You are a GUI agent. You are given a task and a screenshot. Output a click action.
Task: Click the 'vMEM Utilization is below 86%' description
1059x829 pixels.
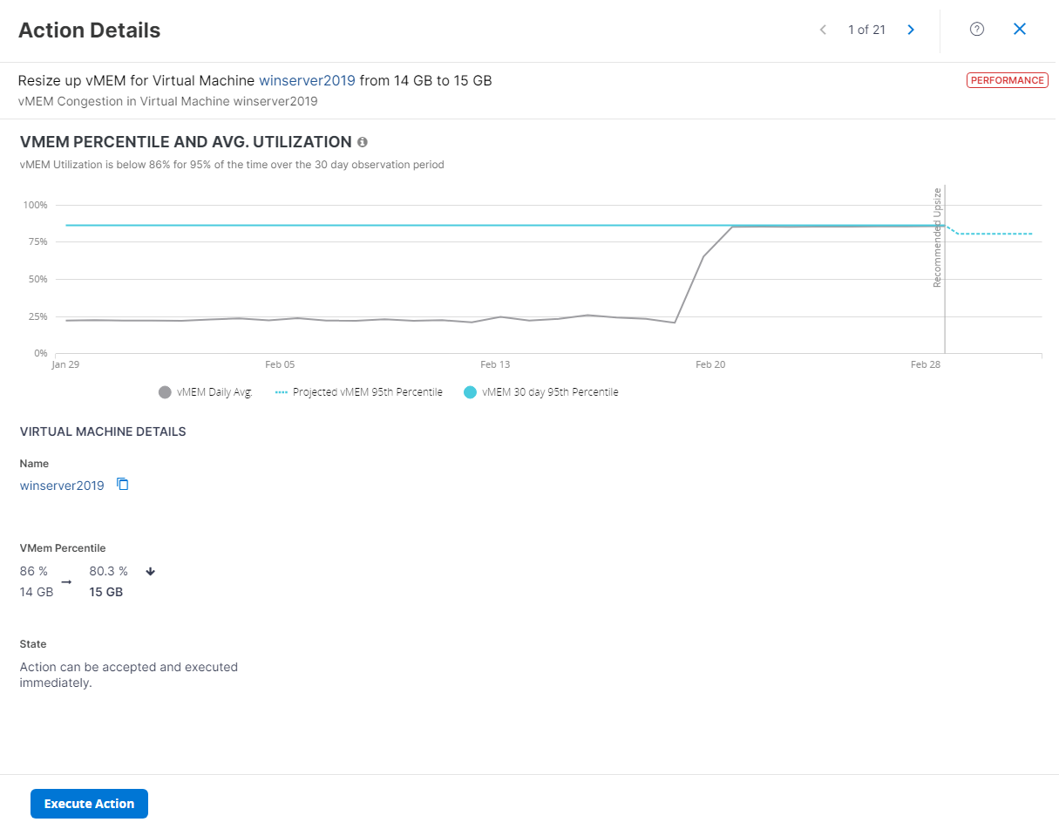[x=232, y=165]
